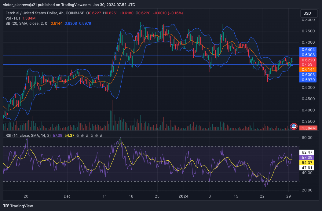
Task: Click the 0.5979 blue axis price label
Action: click(308, 80)
